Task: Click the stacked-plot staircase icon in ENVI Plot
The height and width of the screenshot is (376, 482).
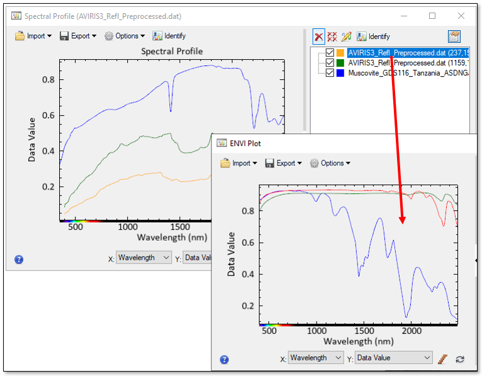Action: (444, 358)
